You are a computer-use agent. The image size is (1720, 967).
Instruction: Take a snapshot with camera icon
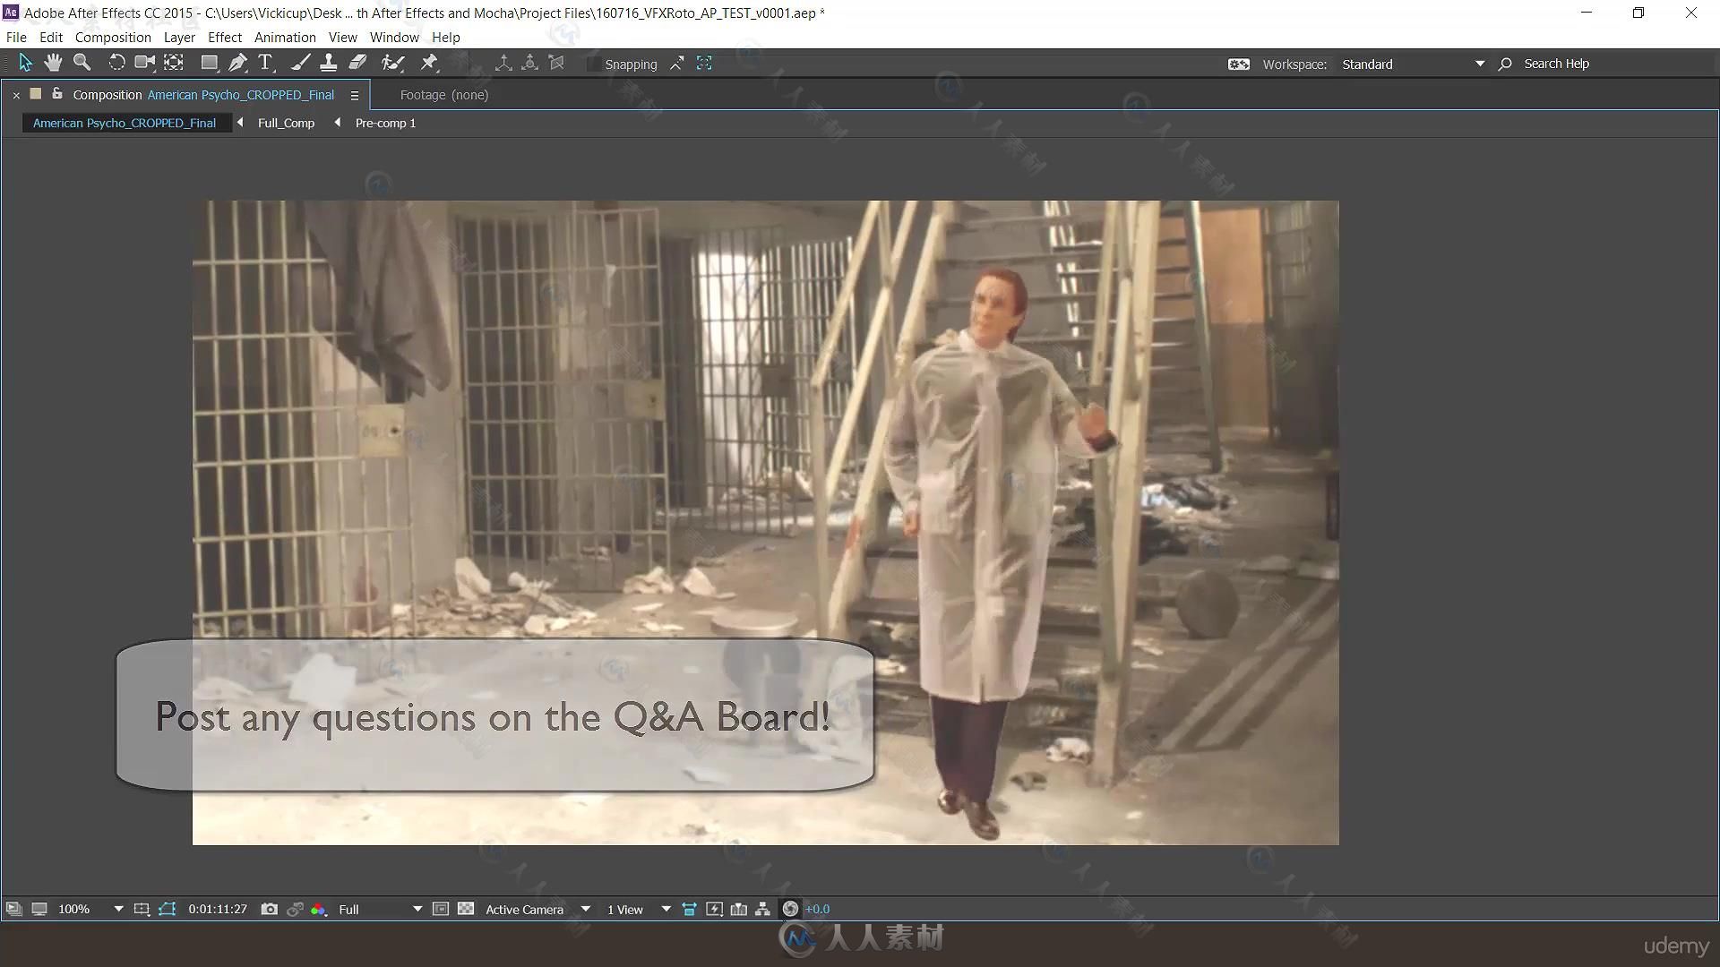click(x=269, y=909)
